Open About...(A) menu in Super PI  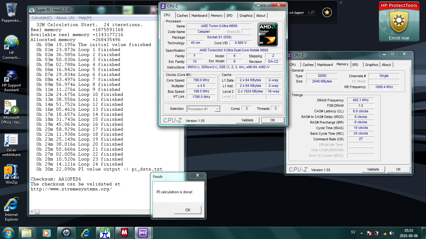point(65,18)
